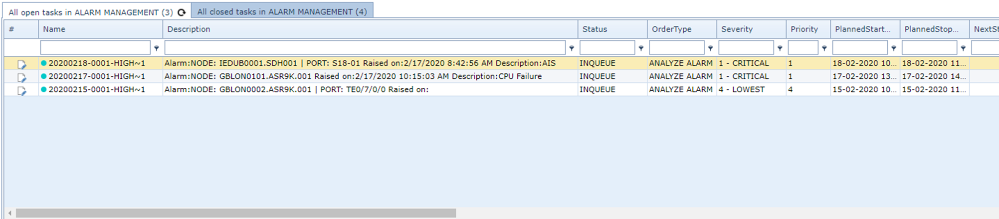Click the horizontal scrollbar thumb
Image resolution: width=999 pixels, height=219 pixels.
(x=235, y=213)
